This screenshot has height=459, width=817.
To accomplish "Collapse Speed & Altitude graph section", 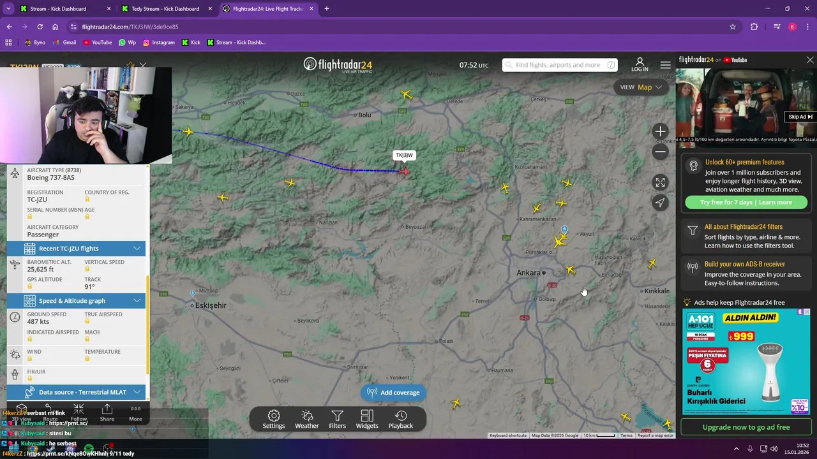I will coord(76,301).
